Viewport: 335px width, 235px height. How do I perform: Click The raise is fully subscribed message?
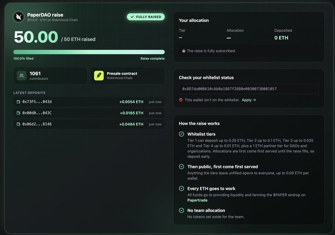click(211, 51)
